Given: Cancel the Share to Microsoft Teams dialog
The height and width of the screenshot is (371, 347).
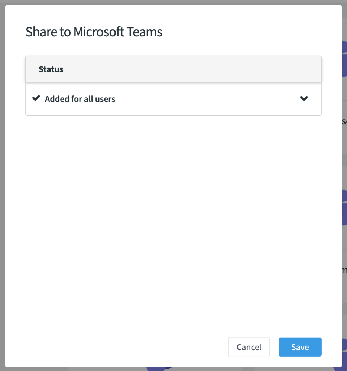Looking at the screenshot, I should point(249,347).
